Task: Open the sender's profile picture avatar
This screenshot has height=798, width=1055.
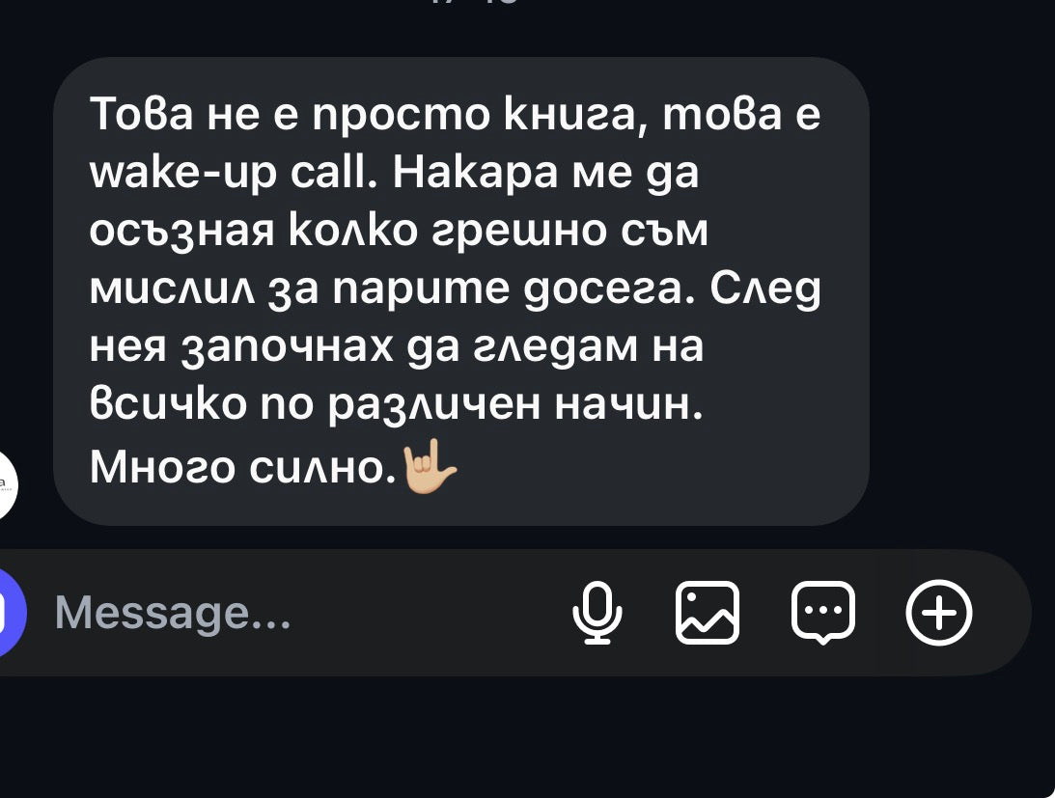Action: click(7, 484)
